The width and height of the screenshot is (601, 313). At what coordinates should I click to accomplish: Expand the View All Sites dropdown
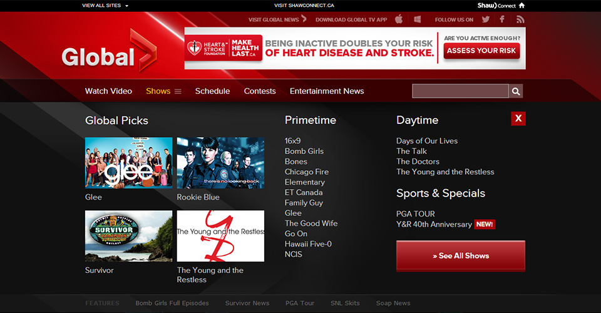point(105,6)
